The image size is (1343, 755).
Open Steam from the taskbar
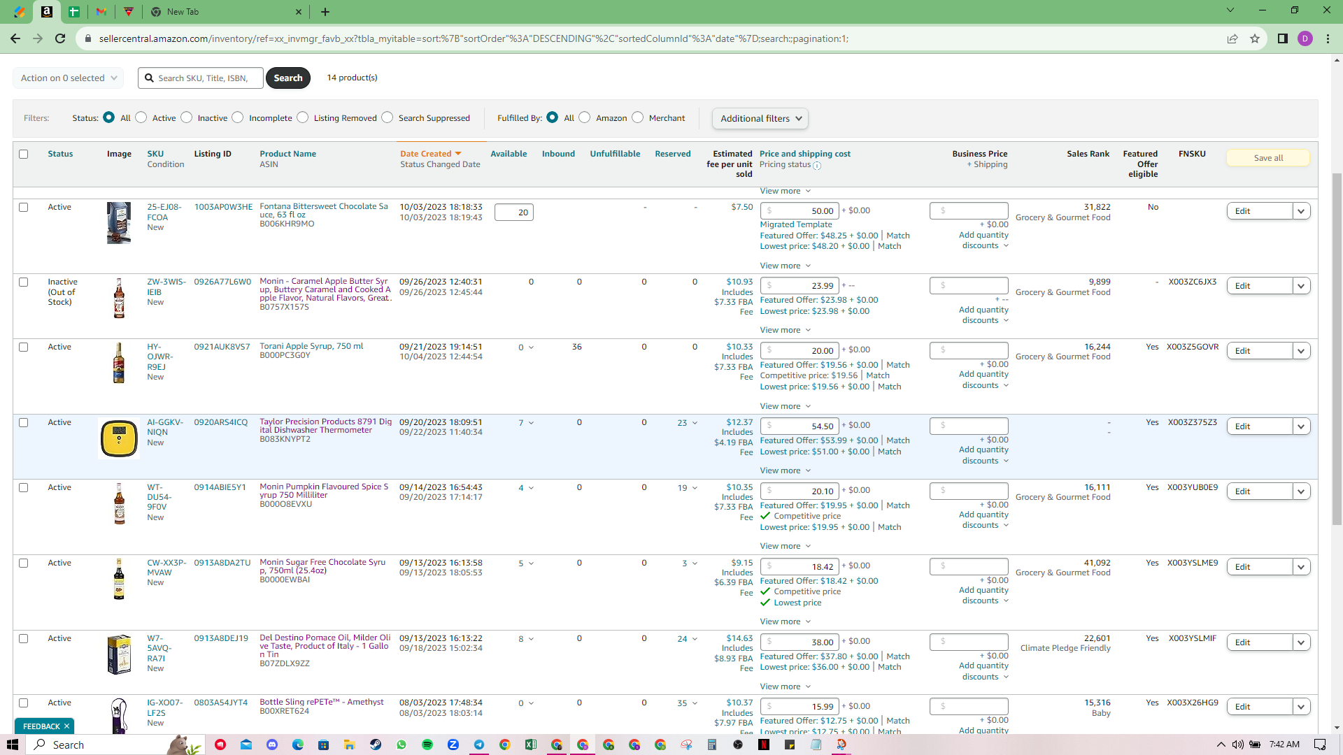[376, 745]
